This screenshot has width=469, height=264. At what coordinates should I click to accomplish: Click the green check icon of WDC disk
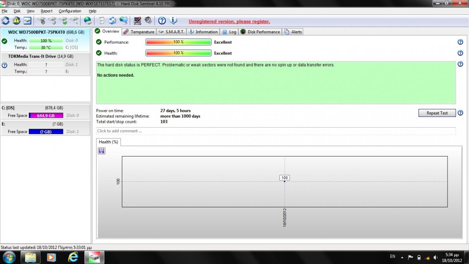(x=4, y=41)
